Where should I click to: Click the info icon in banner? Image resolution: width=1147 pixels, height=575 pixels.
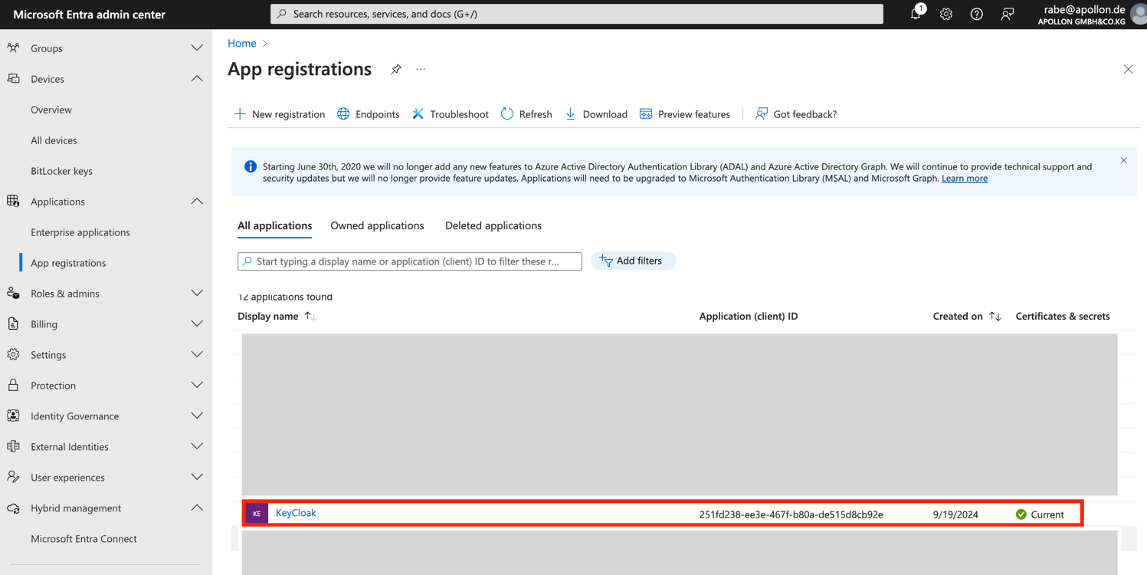(x=251, y=166)
